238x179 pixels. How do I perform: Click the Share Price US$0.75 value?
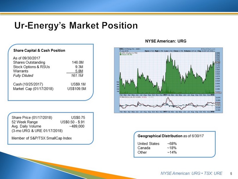[x=78, y=118]
